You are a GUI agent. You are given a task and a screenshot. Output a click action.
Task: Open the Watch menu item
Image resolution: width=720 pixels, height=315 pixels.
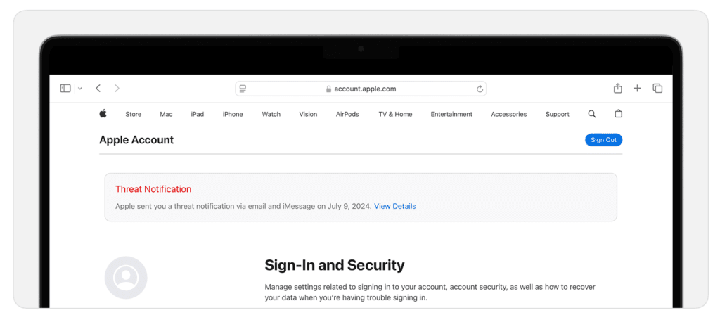click(271, 115)
